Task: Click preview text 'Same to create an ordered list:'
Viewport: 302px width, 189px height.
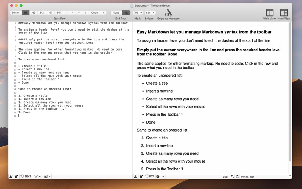Action: click(163, 130)
